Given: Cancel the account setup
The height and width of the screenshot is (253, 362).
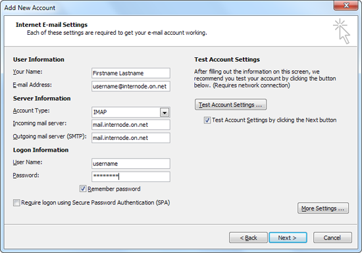Looking at the screenshot, I should coord(332,238).
